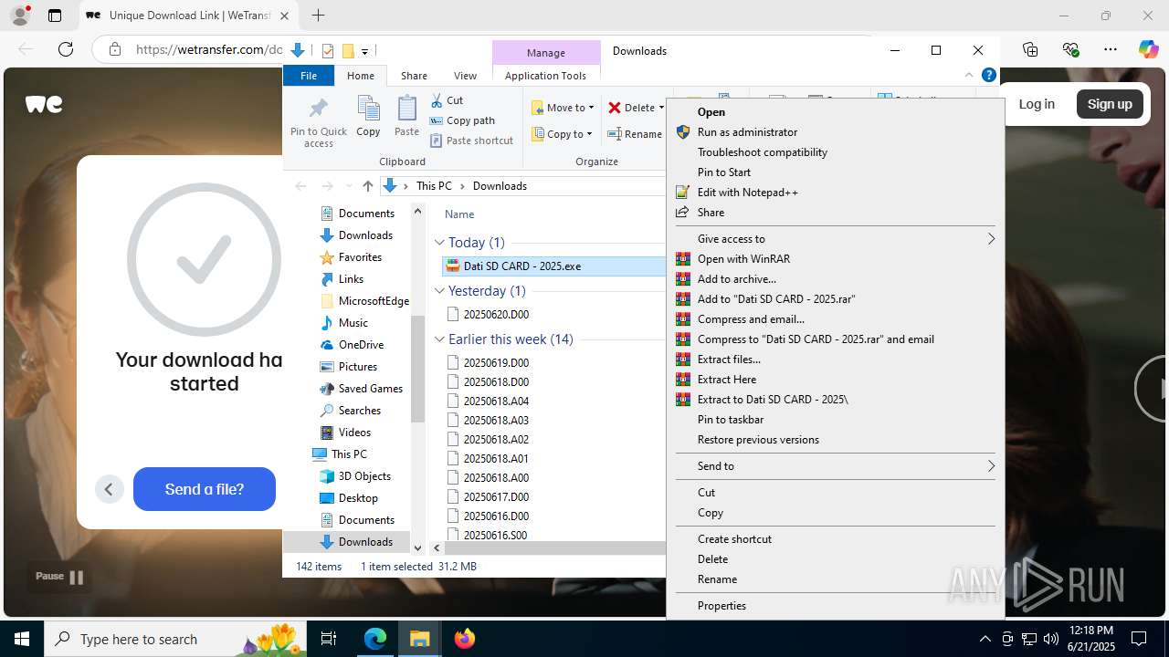Choose Create shortcut in context menu
Viewport: 1169px width, 657px height.
click(x=734, y=539)
